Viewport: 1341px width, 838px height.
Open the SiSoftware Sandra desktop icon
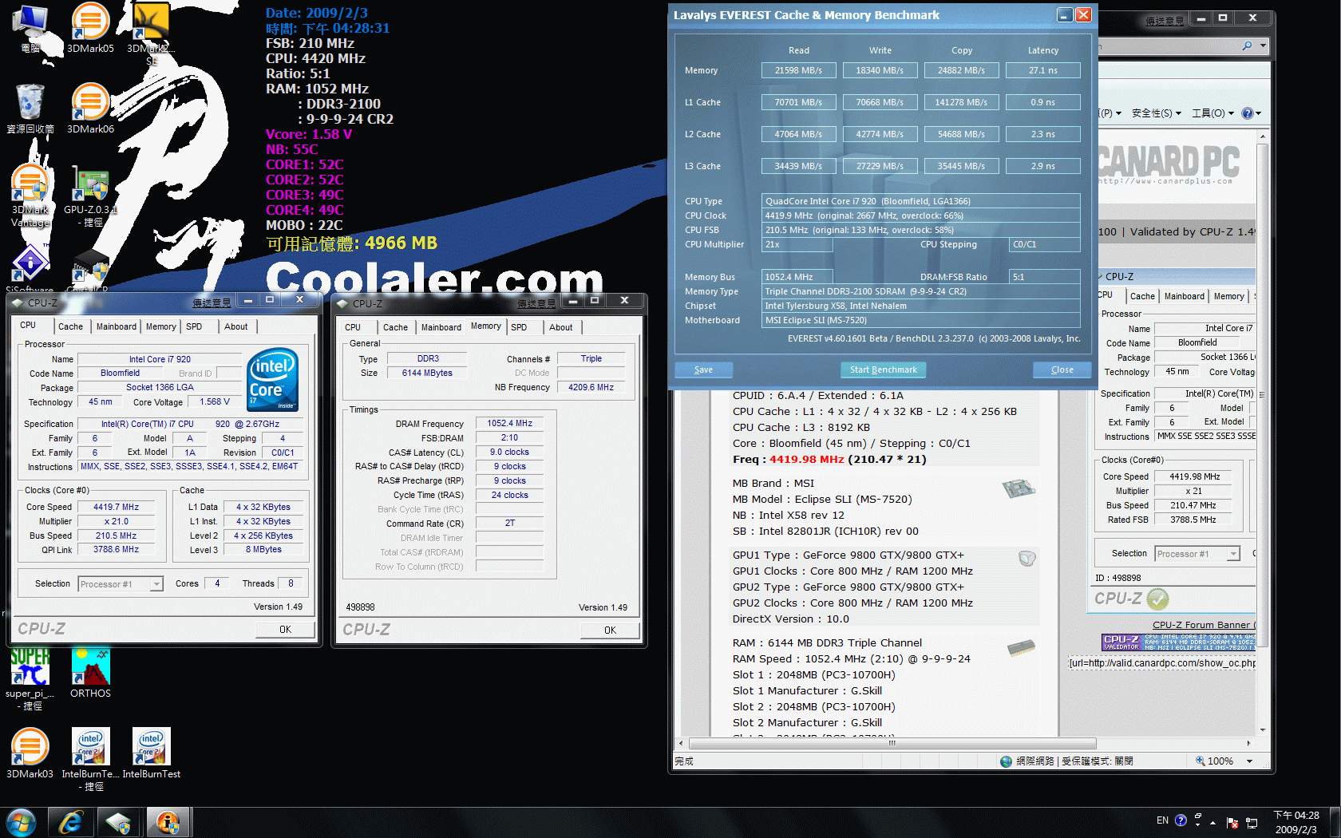point(30,267)
